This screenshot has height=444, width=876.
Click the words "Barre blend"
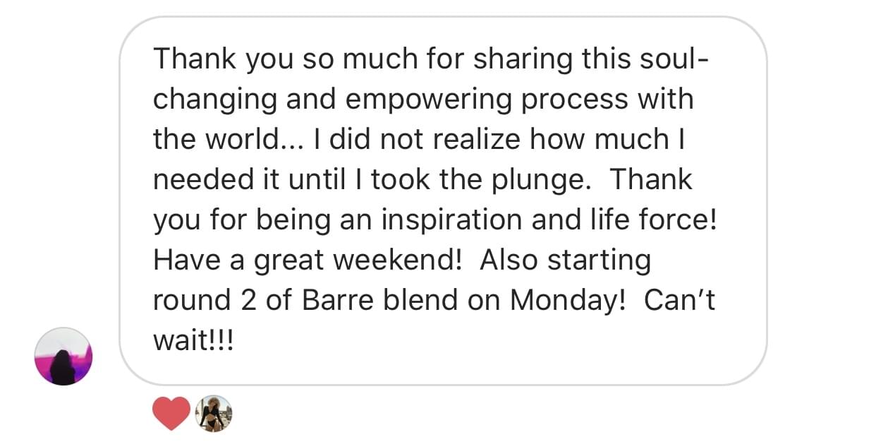pos(379,301)
